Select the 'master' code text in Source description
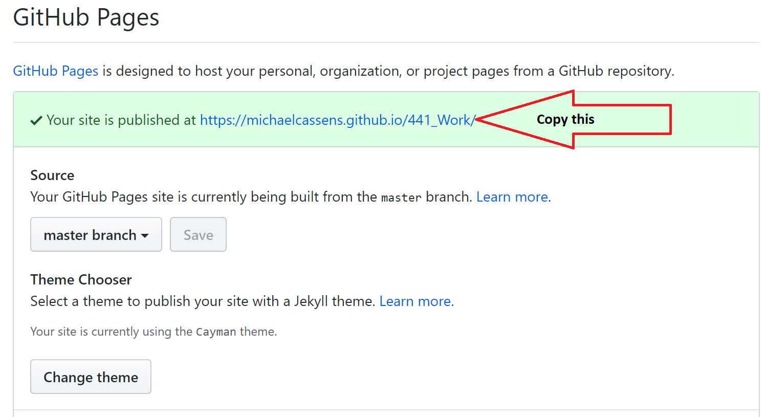This screenshot has width=765, height=417. 401,197
